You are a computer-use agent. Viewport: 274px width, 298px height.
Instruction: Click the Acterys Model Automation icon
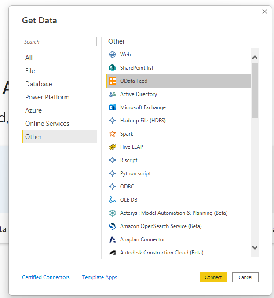[113, 213]
